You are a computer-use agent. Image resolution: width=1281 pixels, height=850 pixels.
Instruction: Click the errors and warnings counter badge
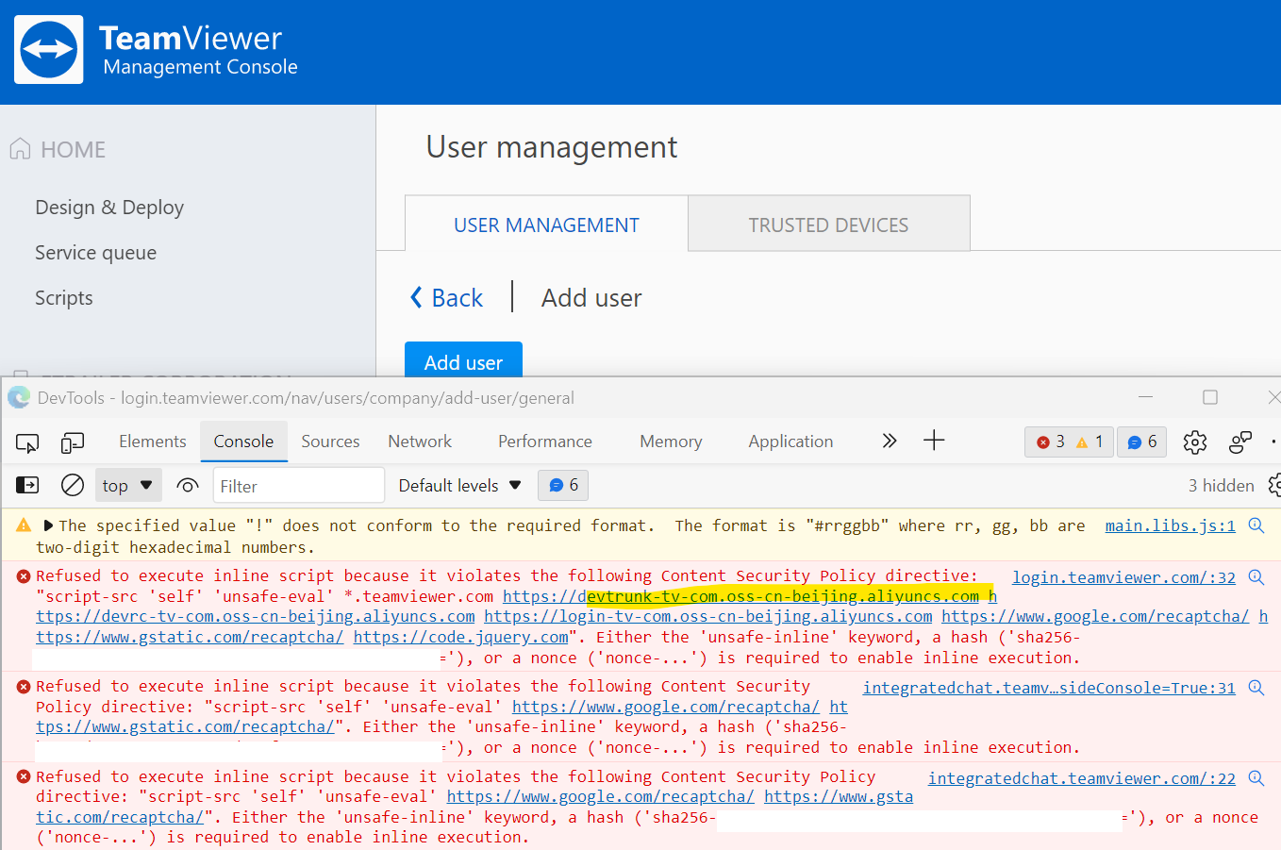[1069, 442]
